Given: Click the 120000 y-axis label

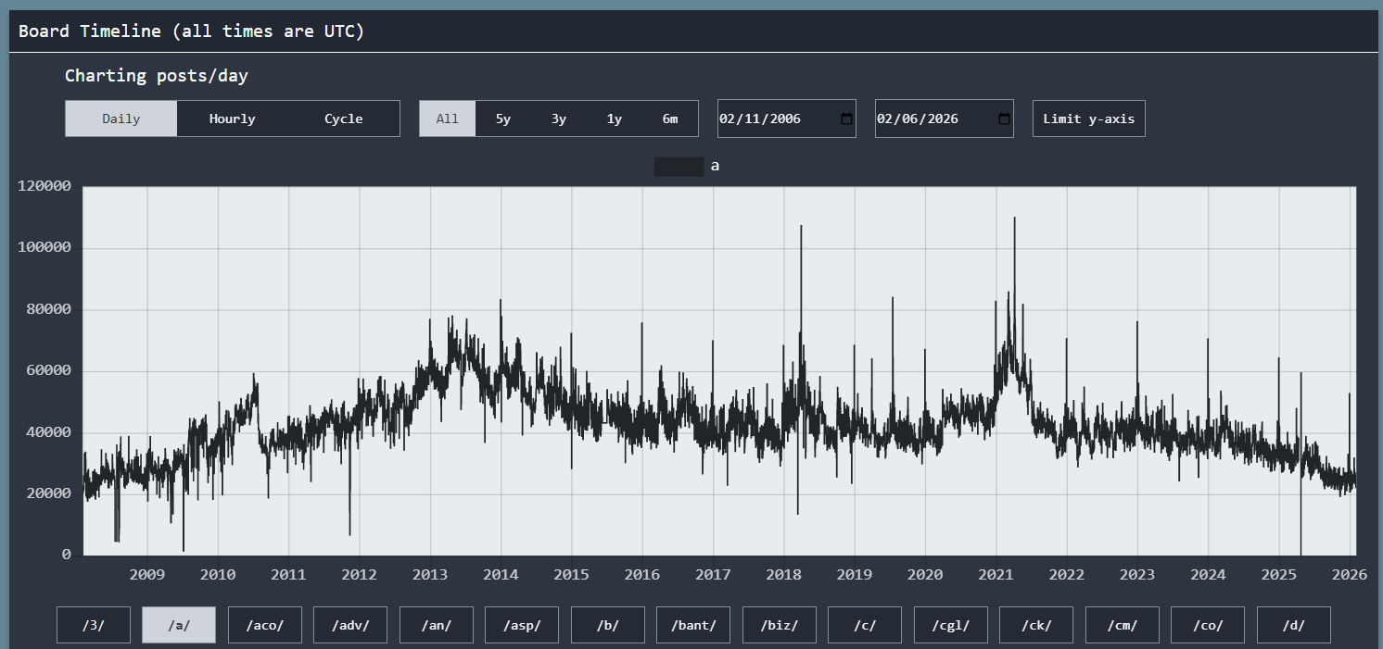Looking at the screenshot, I should tap(44, 186).
